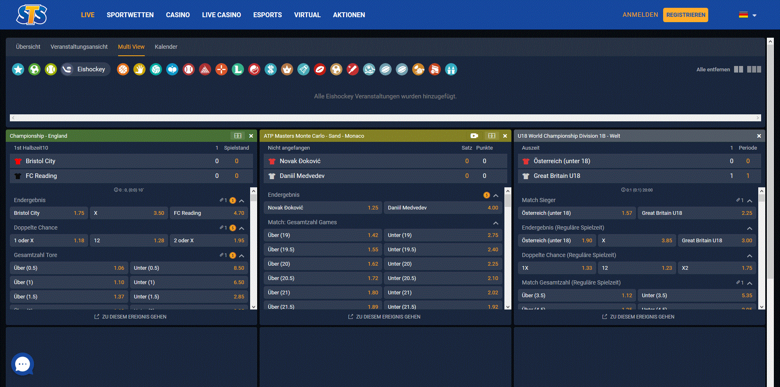The width and height of the screenshot is (780, 387).
Task: Select the teal volleyball sport icon
Action: point(156,69)
